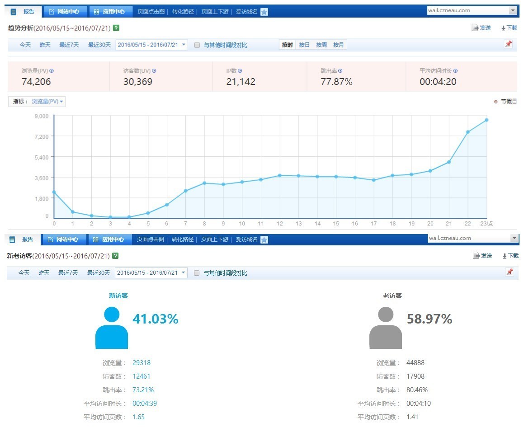Click the help icon beside 浏览量(PV) metric
Screen dimensions: 524x441
point(52,71)
